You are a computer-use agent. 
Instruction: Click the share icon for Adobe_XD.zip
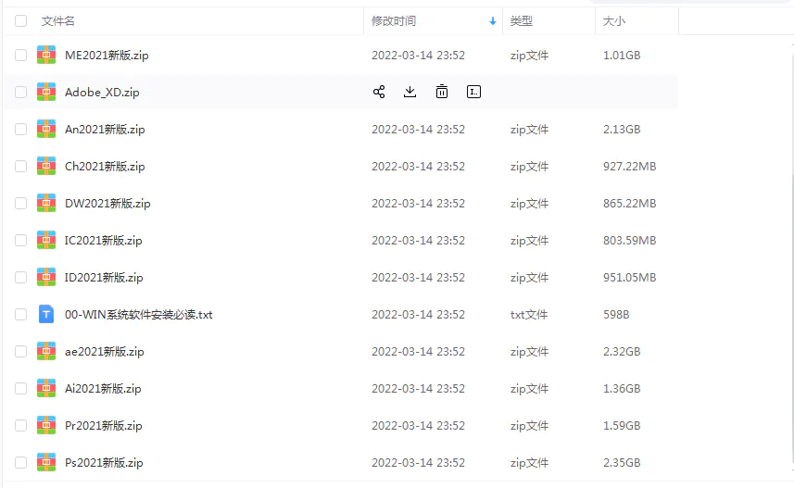[x=379, y=92]
